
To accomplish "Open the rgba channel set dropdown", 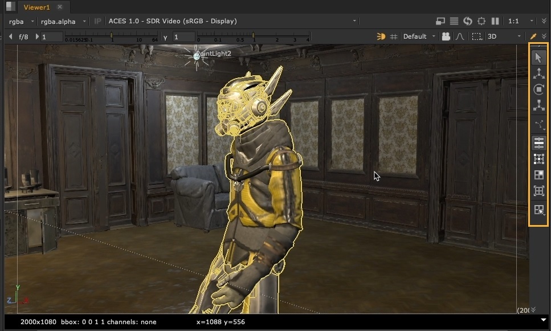I will tap(21, 21).
